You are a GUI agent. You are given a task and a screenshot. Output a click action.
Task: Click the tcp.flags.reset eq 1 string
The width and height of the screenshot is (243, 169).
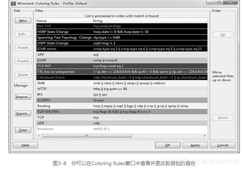tap(108, 66)
